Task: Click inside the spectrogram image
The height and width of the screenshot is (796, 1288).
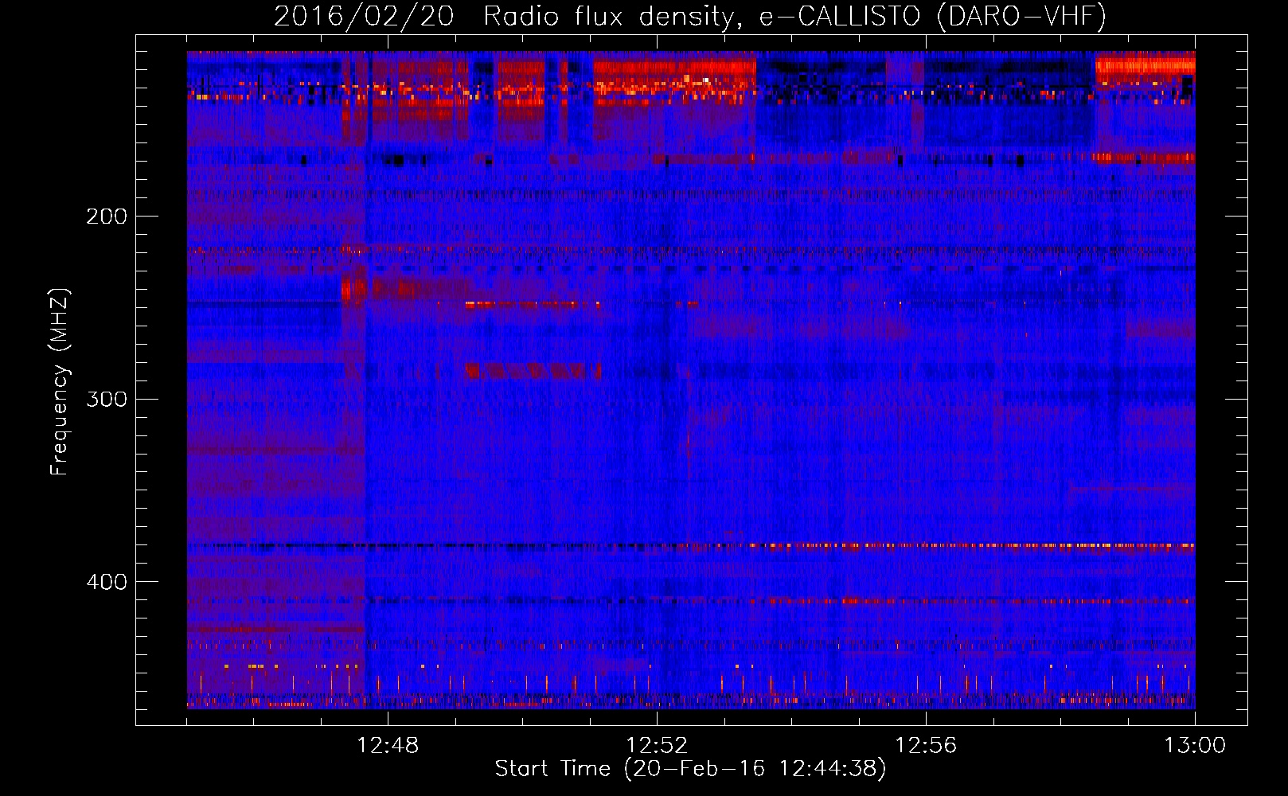Action: (691, 380)
